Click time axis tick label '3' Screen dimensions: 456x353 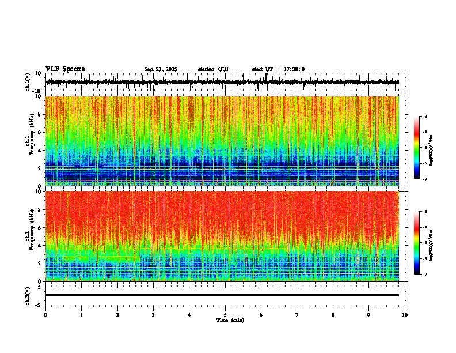click(x=153, y=315)
